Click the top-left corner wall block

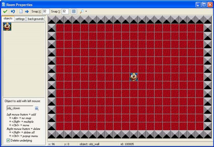coord(52,20)
